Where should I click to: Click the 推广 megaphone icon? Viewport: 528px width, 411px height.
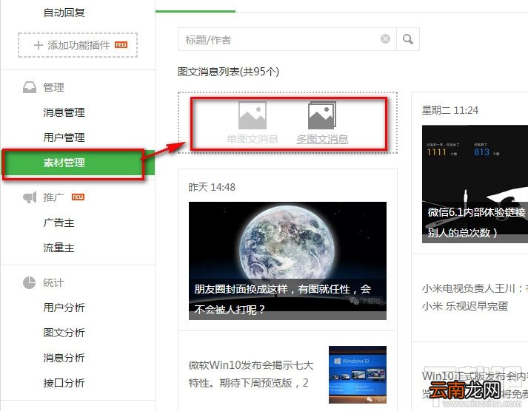(30, 197)
